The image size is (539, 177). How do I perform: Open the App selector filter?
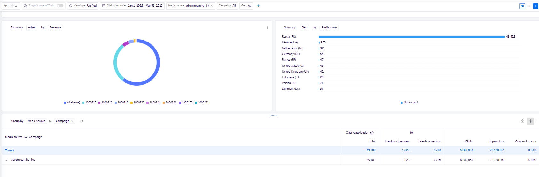coord(11,6)
